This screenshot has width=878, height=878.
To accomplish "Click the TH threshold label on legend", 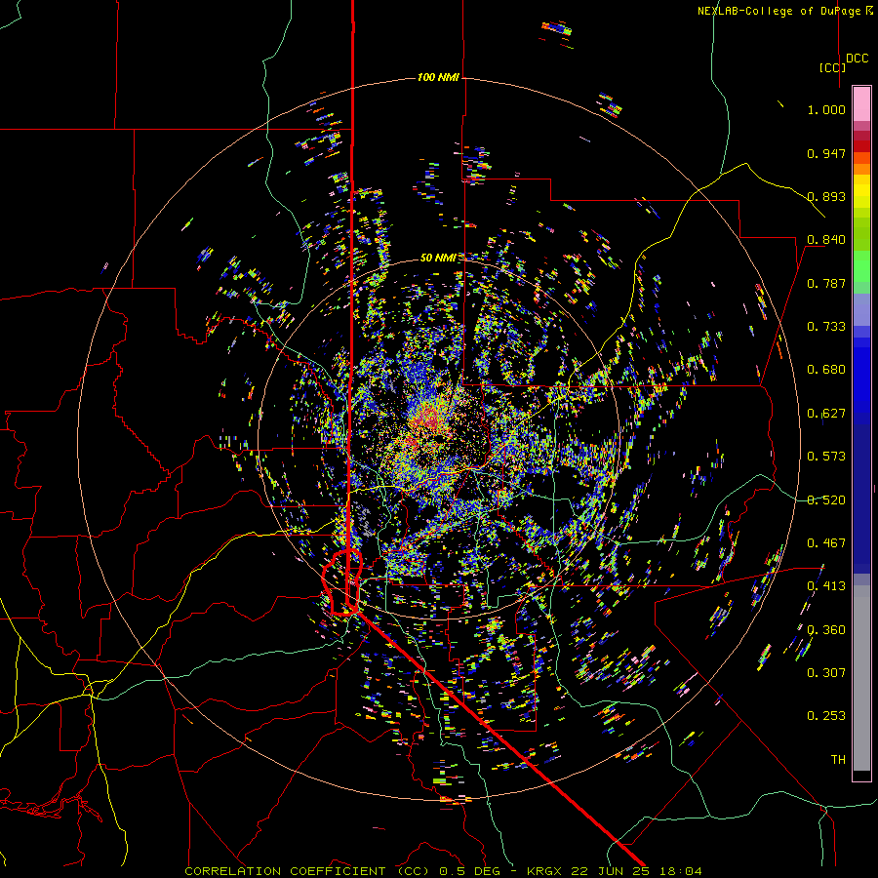I will tap(838, 760).
